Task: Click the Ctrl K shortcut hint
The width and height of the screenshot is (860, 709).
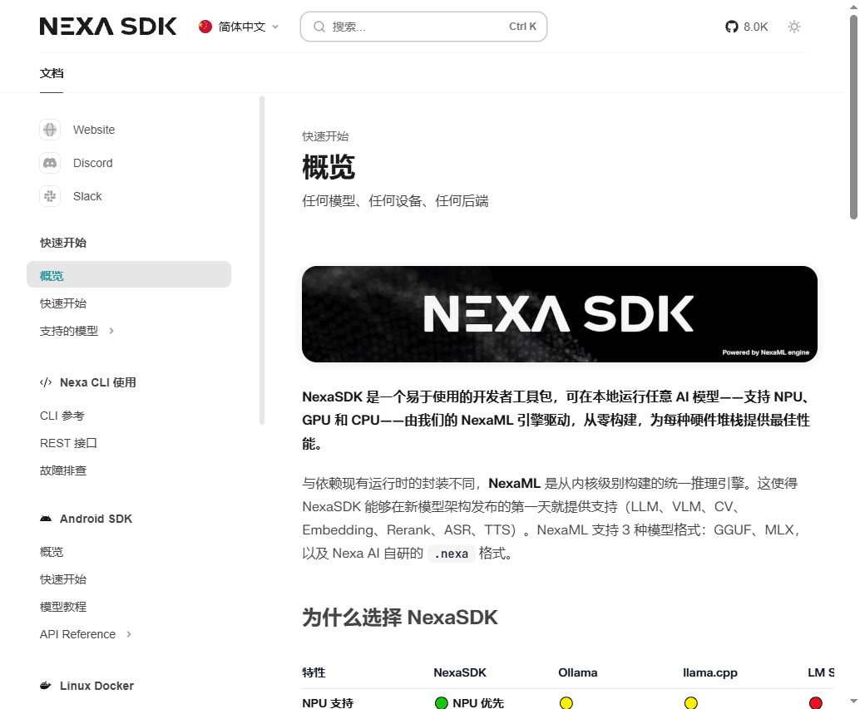Action: [x=522, y=27]
